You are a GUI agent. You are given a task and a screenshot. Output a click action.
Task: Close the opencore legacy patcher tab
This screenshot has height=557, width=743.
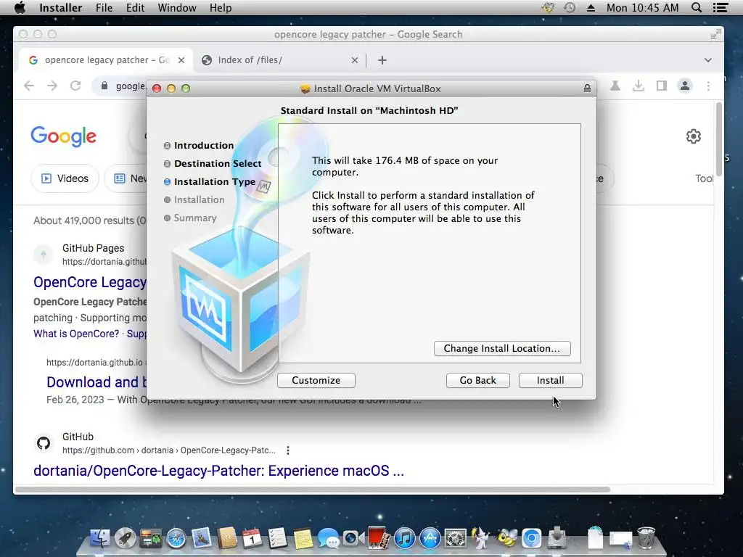[x=181, y=60]
